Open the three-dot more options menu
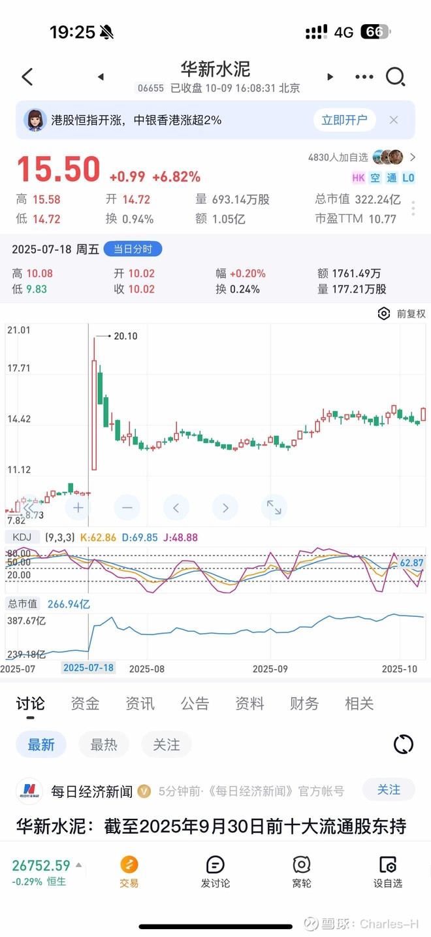 point(364,77)
